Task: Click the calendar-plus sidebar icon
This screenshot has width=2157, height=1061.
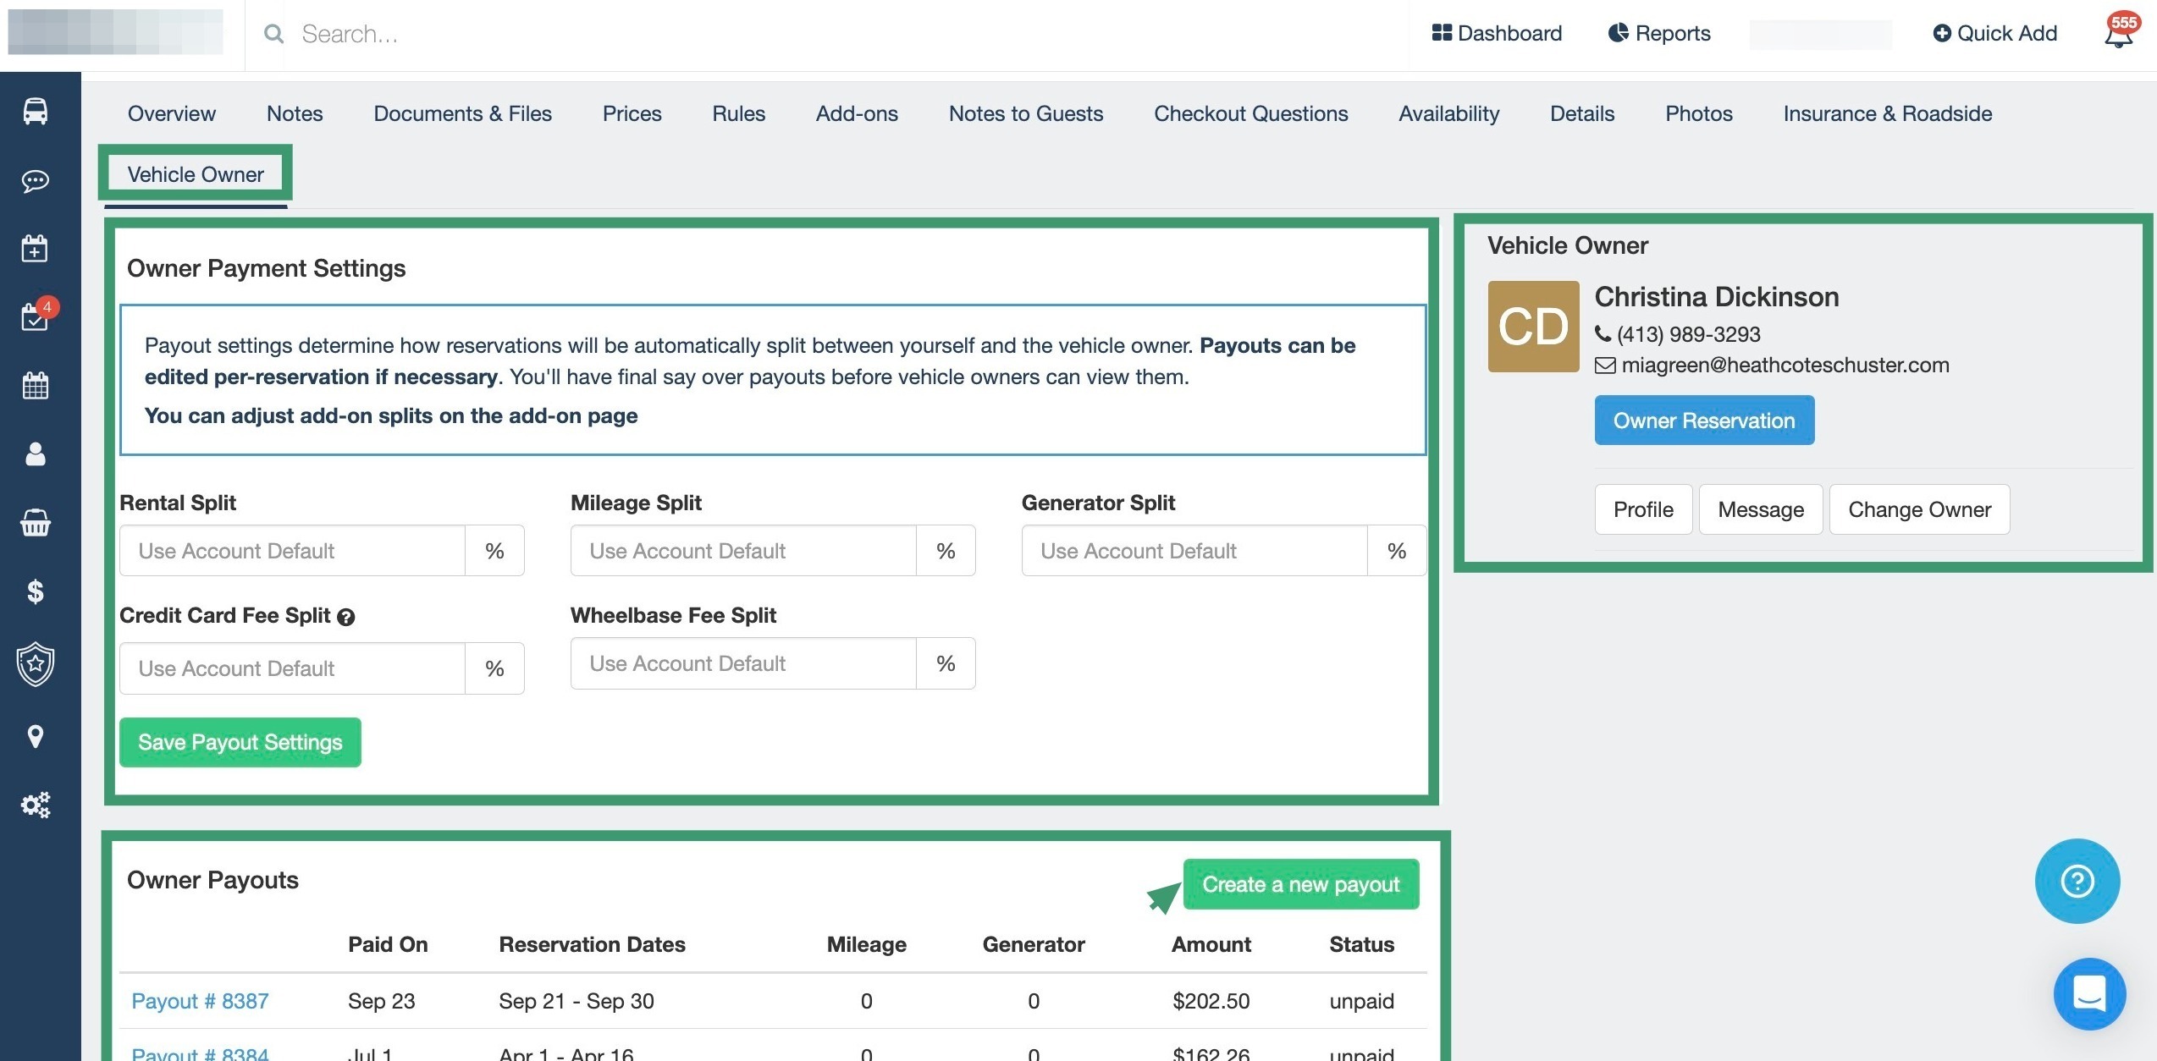Action: pos(36,249)
